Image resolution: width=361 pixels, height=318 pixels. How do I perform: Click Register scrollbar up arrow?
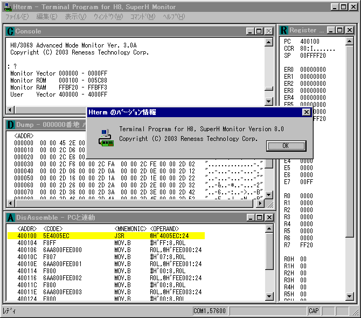pos(350,42)
